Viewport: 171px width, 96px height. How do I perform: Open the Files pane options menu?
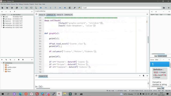click(32, 12)
